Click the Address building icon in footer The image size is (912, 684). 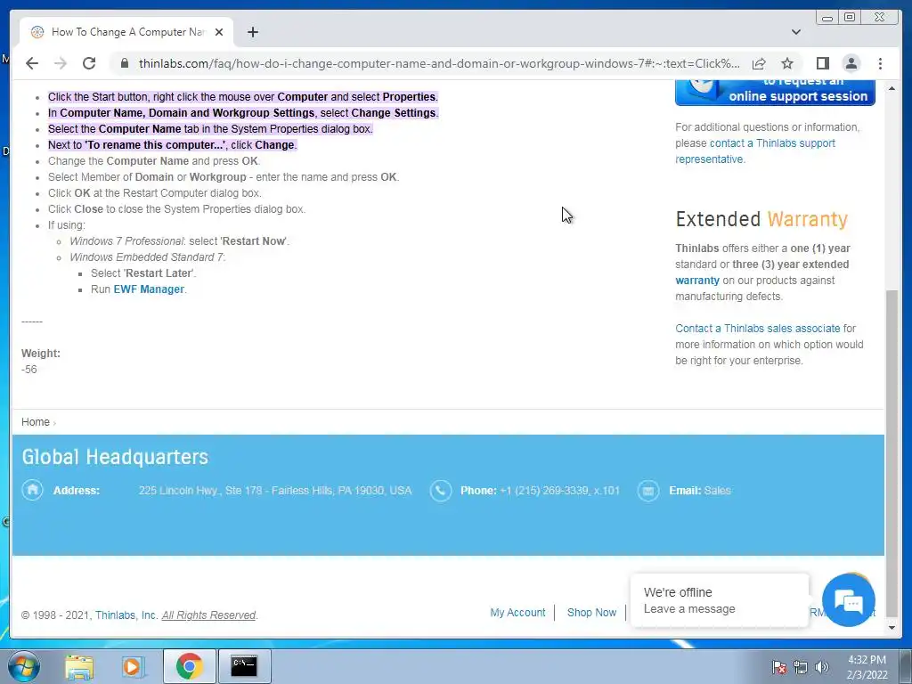click(x=33, y=491)
